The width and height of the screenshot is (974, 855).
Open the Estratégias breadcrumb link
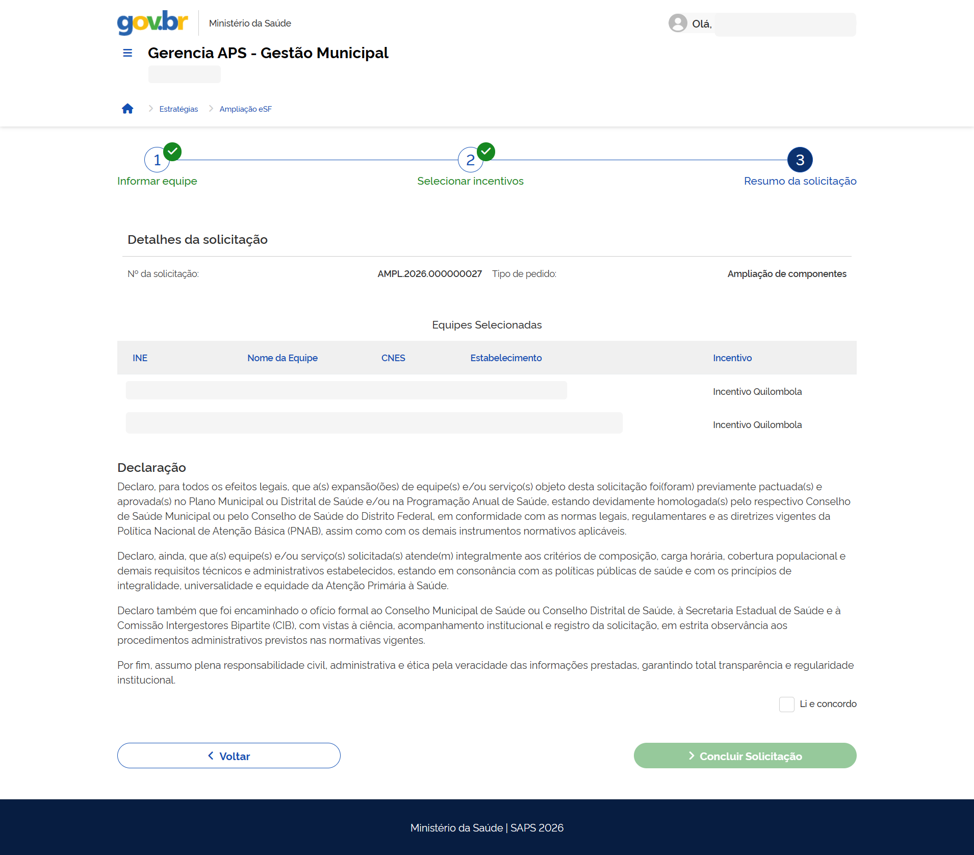178,109
